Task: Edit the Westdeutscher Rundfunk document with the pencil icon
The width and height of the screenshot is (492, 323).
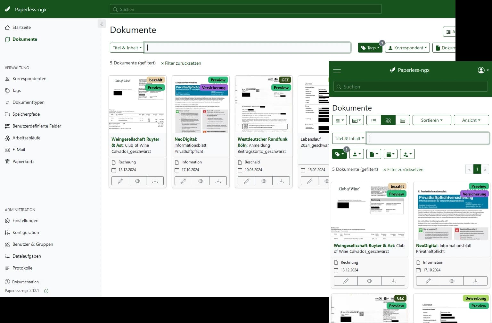Action: point(246,181)
